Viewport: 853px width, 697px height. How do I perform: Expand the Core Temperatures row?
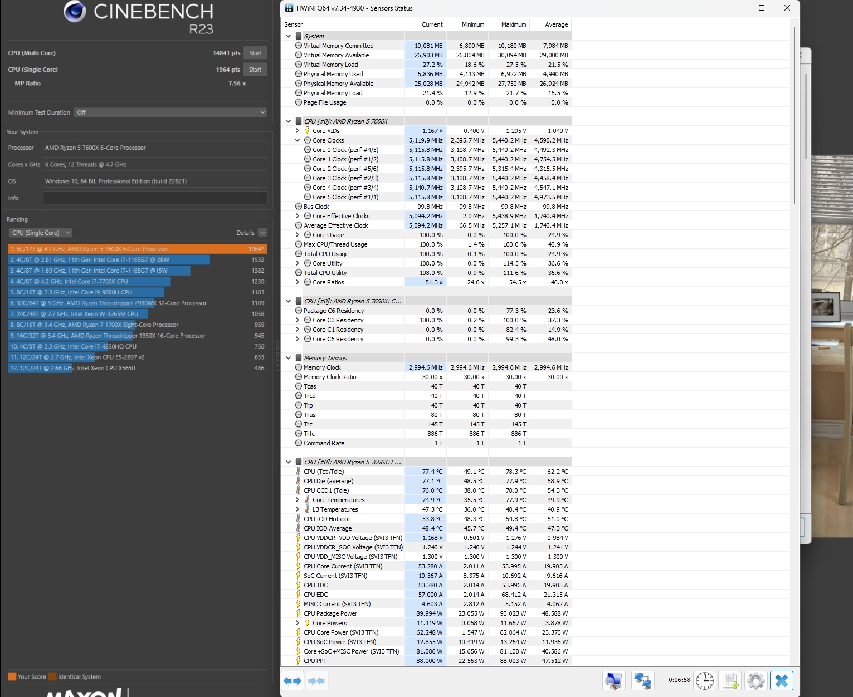pos(298,500)
